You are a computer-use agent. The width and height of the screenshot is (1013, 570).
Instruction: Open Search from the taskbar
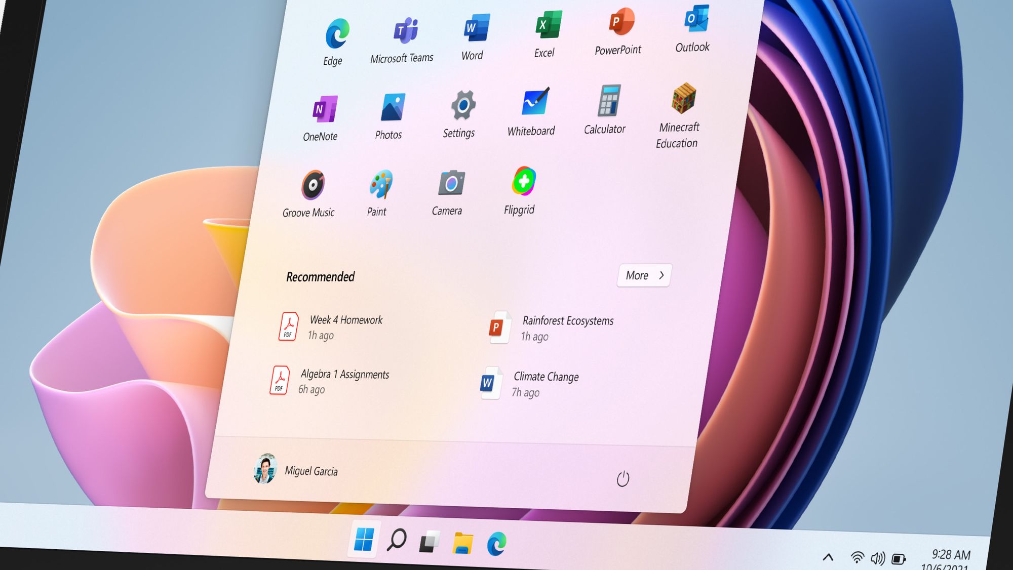(397, 540)
